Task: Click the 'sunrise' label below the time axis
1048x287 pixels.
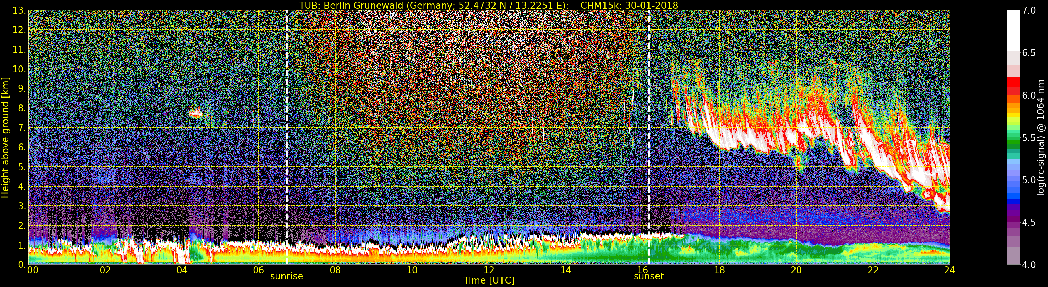Action: pos(287,276)
